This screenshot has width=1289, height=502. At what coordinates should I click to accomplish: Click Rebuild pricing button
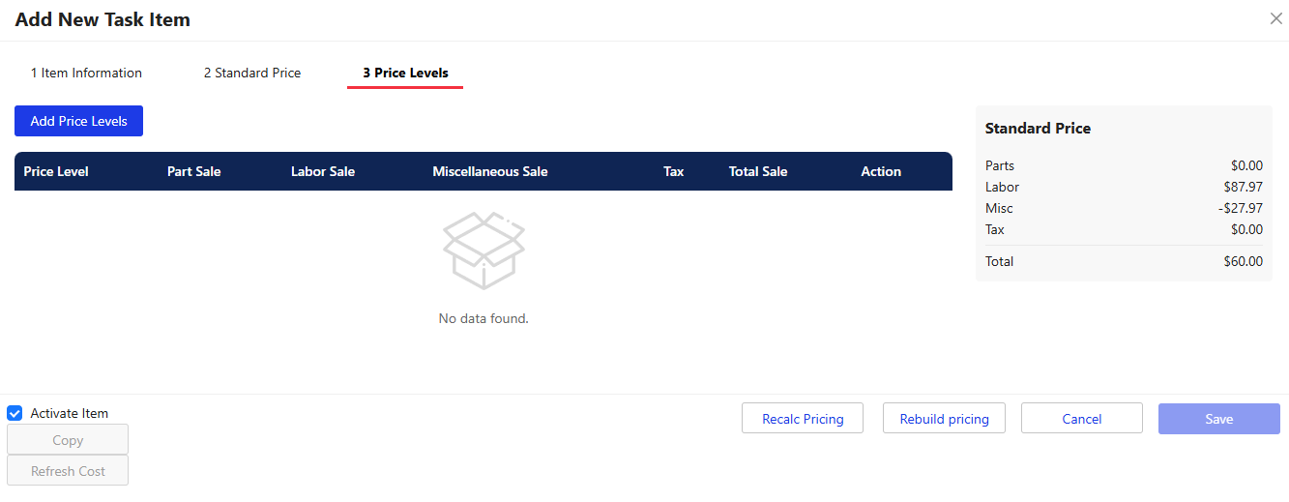coord(944,419)
